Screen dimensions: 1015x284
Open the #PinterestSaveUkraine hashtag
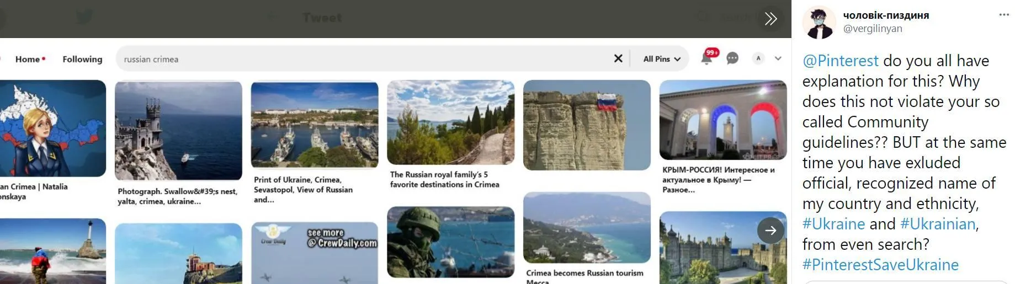tap(880, 265)
